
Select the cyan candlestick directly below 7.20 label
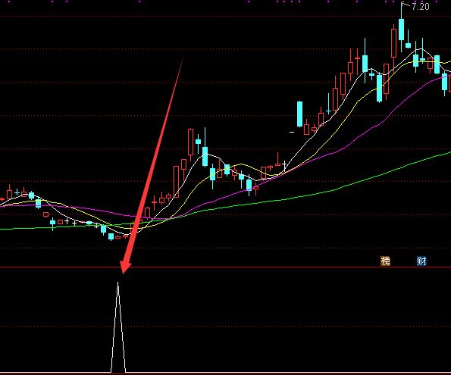(x=401, y=30)
